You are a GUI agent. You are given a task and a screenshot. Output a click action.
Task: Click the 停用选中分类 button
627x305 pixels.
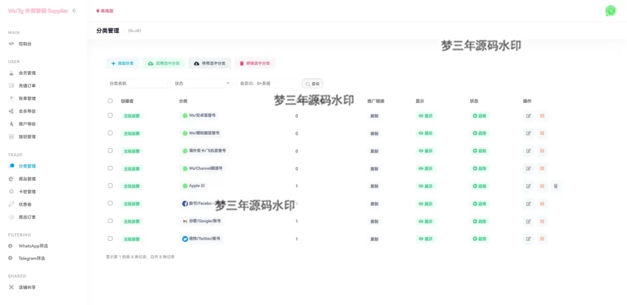click(210, 63)
